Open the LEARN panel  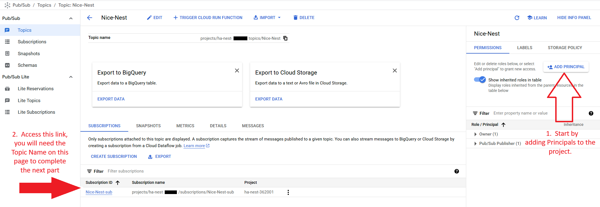[x=537, y=18]
